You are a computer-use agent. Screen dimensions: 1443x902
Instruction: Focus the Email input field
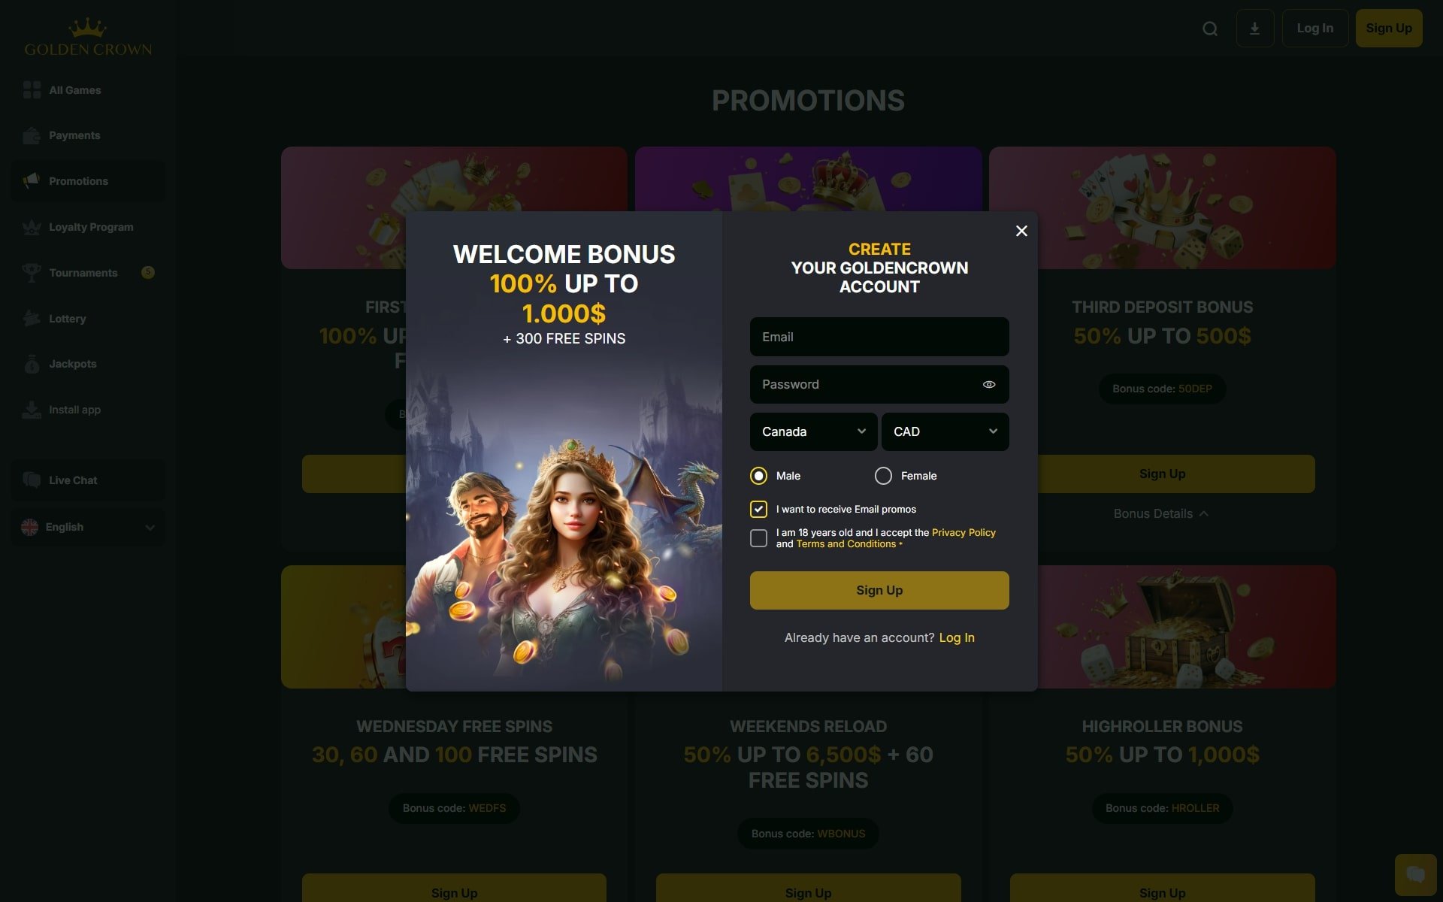point(879,337)
